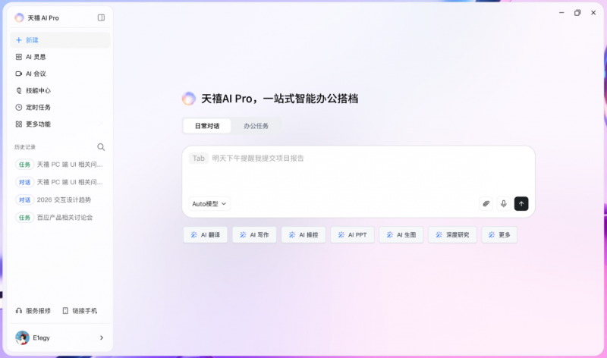
Task: Open conversation history 天禧 PC 端 UI 相关问
Action: [x=60, y=182]
